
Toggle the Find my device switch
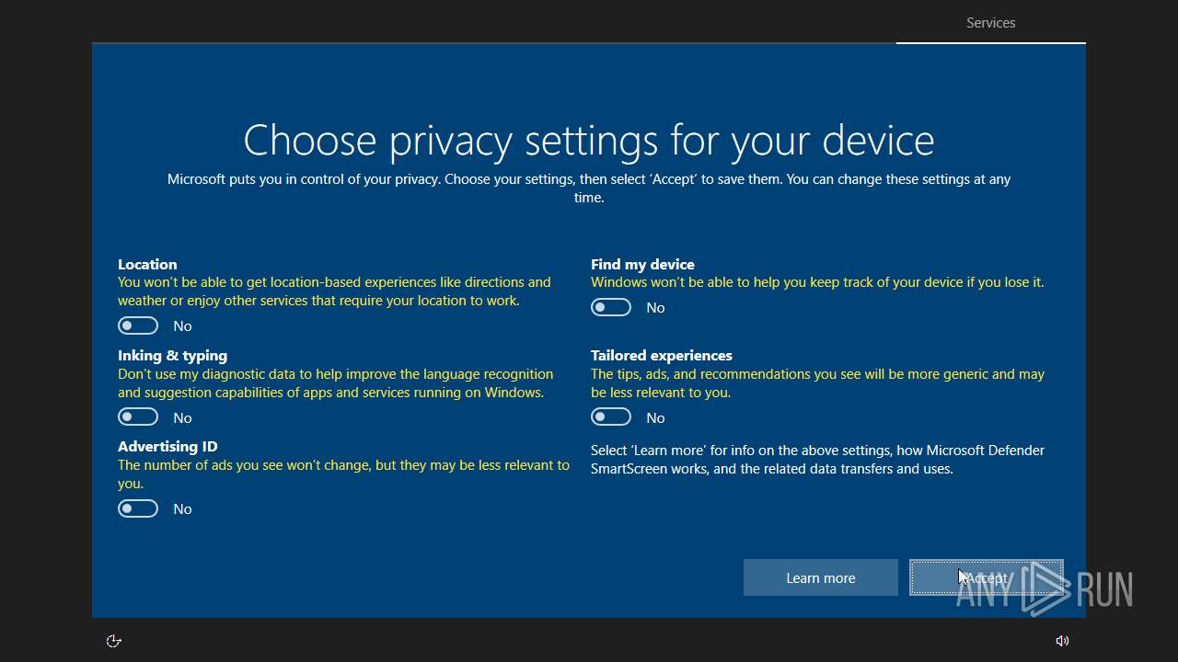[611, 307]
